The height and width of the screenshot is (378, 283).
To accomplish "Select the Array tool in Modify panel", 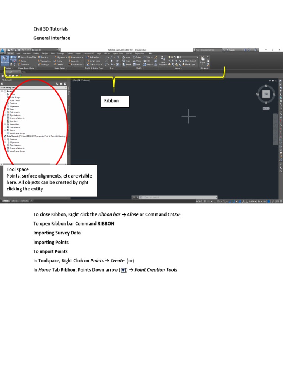I will (x=148, y=65).
